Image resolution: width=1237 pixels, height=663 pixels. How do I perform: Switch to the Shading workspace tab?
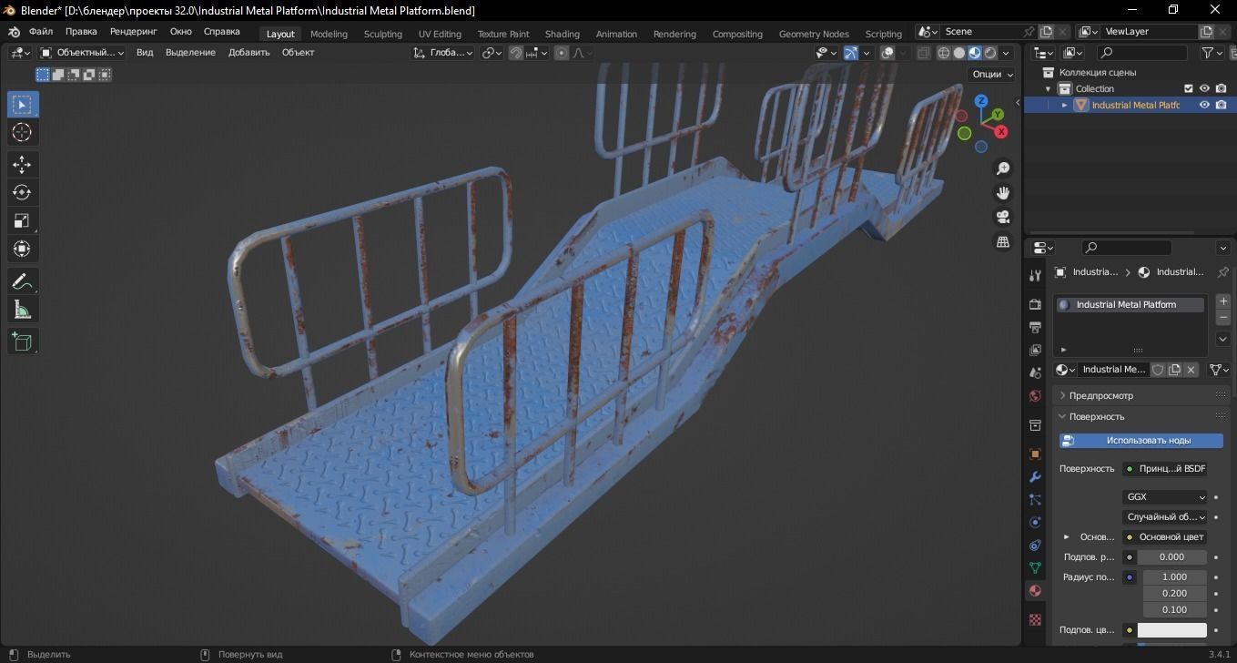tap(562, 33)
